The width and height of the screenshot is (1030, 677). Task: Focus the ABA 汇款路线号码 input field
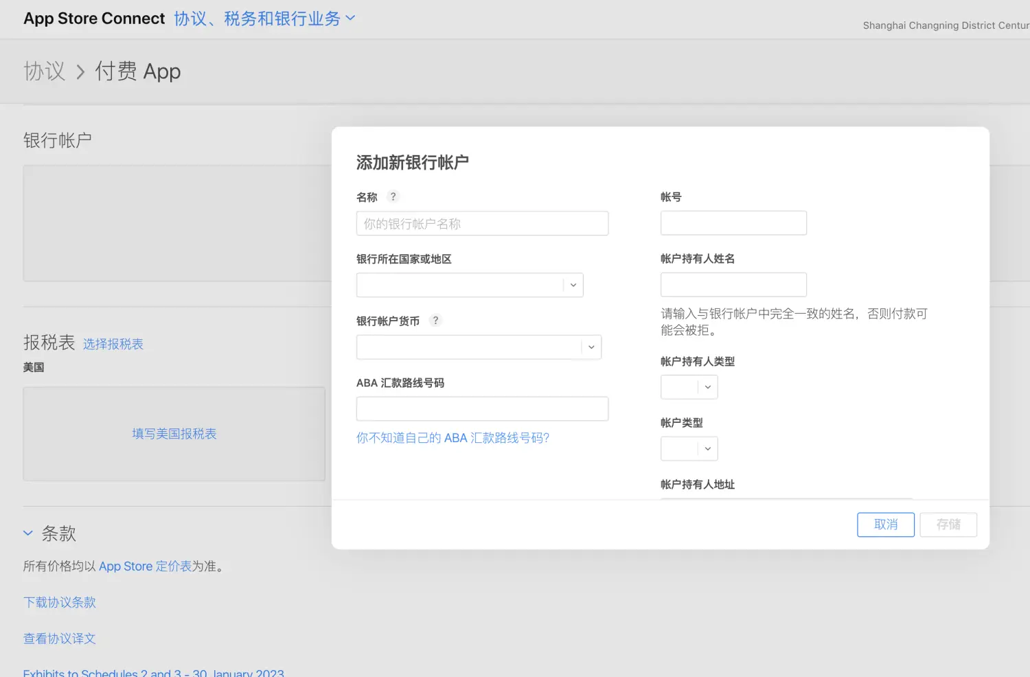pos(482,409)
